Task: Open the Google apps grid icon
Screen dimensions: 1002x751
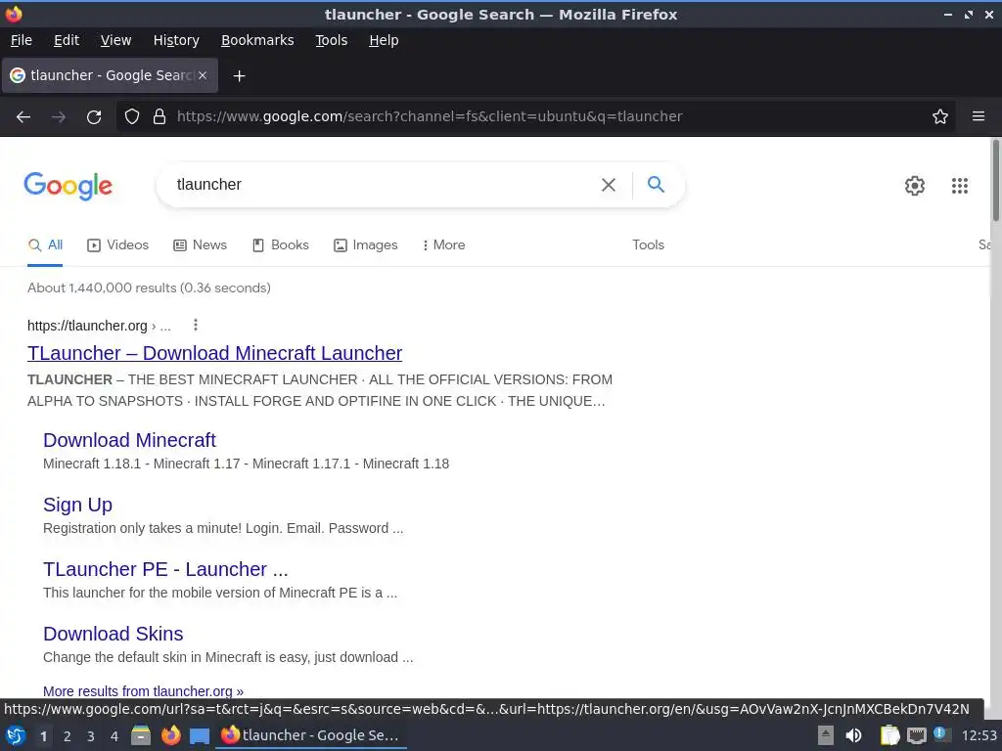Action: 960,185
